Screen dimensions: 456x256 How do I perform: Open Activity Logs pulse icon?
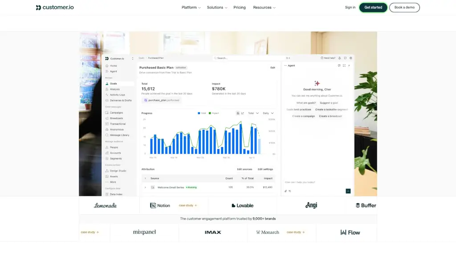pos(107,95)
